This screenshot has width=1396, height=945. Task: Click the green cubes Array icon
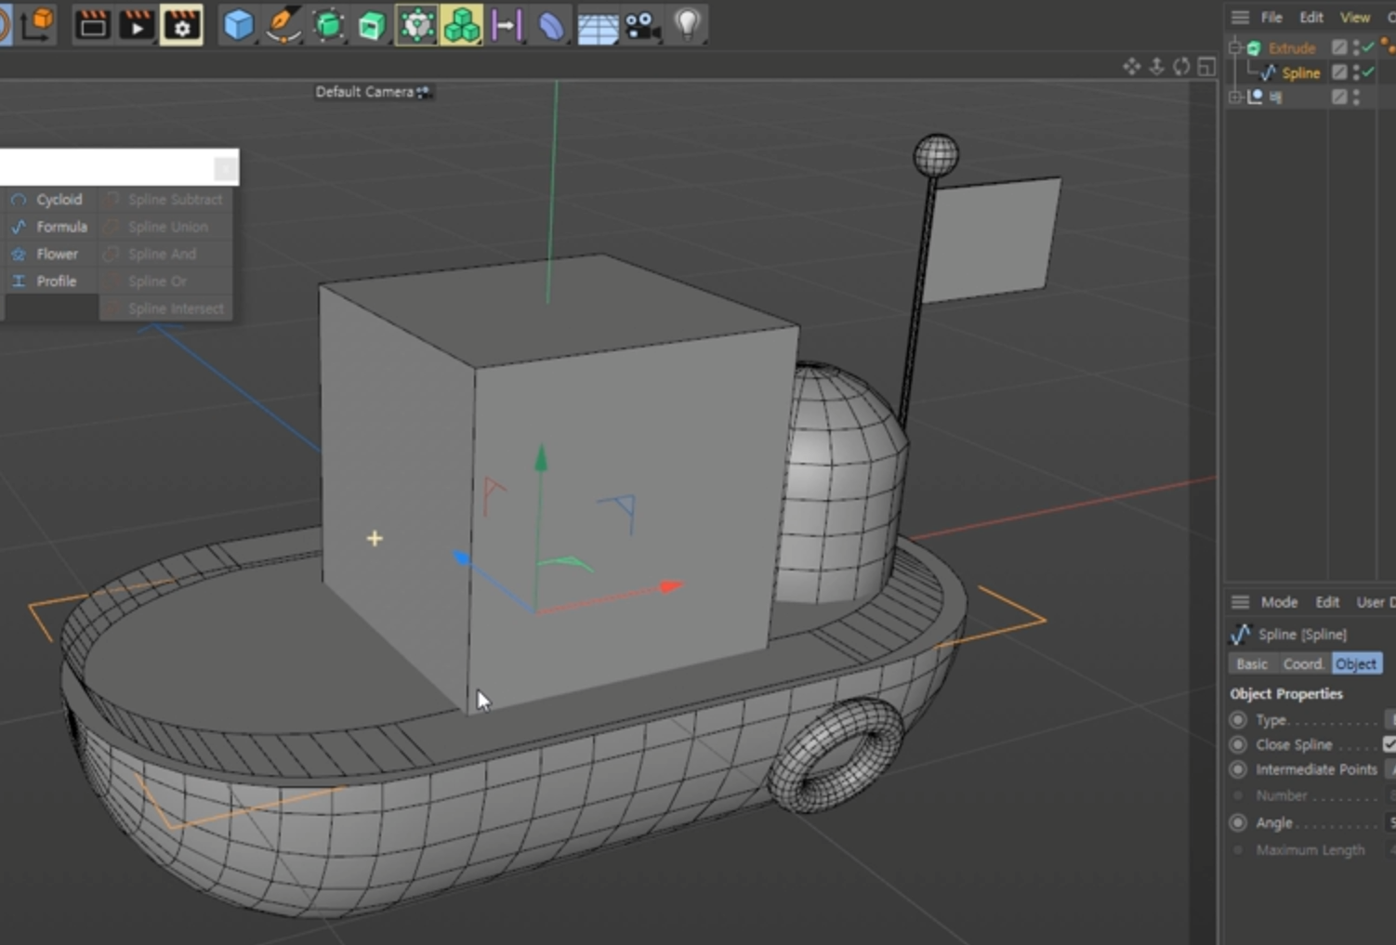(461, 24)
